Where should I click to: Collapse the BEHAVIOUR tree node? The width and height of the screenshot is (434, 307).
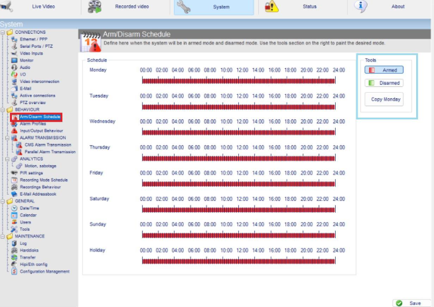[3, 110]
